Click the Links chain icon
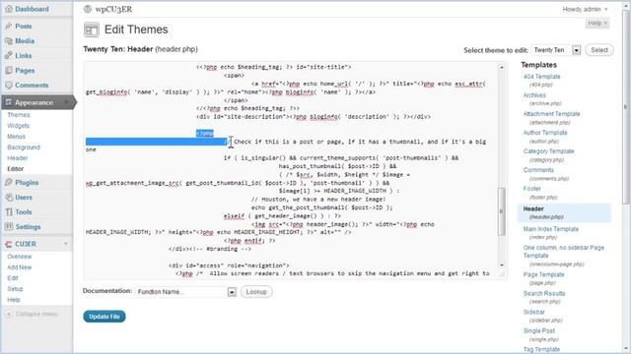Image resolution: width=631 pixels, height=354 pixels. pos(9,55)
